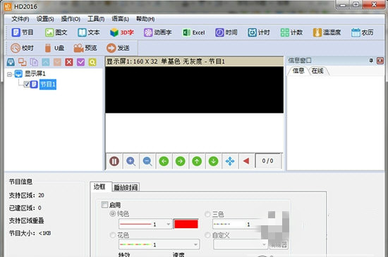Collapse the 显示屏1 tree node
Viewport: 388px width, 257px height.
(x=9, y=74)
